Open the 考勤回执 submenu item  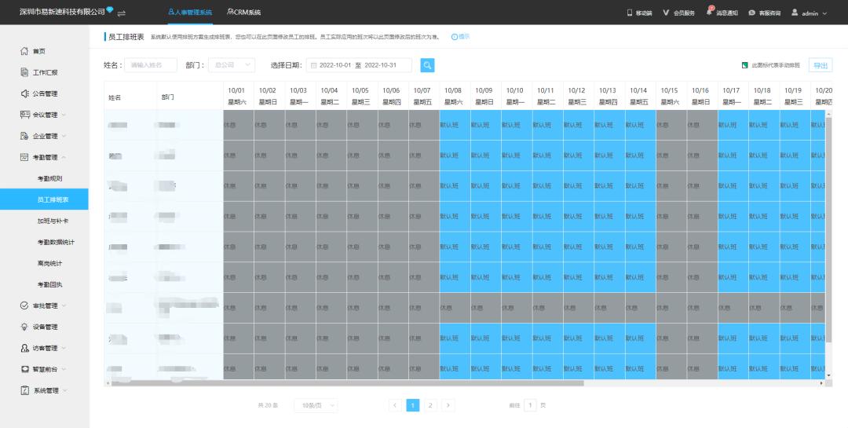[49, 284]
